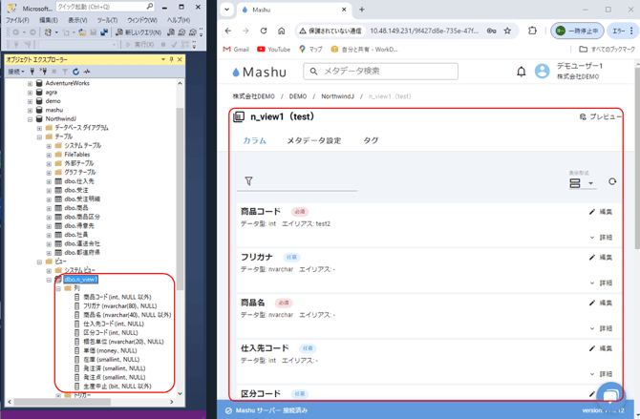
Task: Open the Chrome extensions puzzle icon
Action: point(532,31)
